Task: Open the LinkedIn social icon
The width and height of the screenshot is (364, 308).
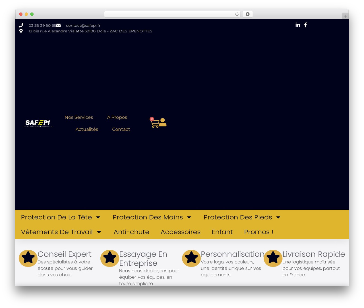Action: coord(298,25)
